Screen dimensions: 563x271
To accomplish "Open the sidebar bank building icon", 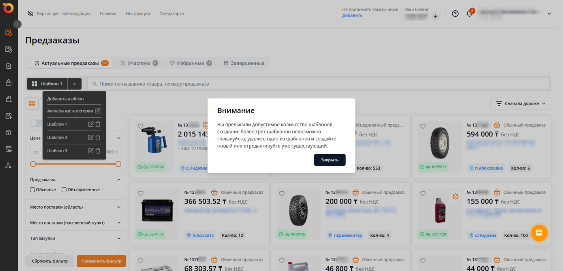I will [8, 133].
